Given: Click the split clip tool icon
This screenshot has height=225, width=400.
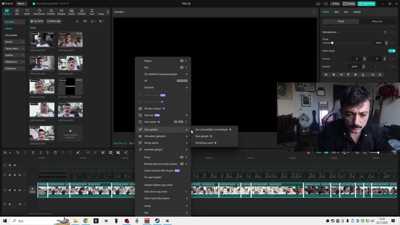Looking at the screenshot, I should [x=33, y=152].
